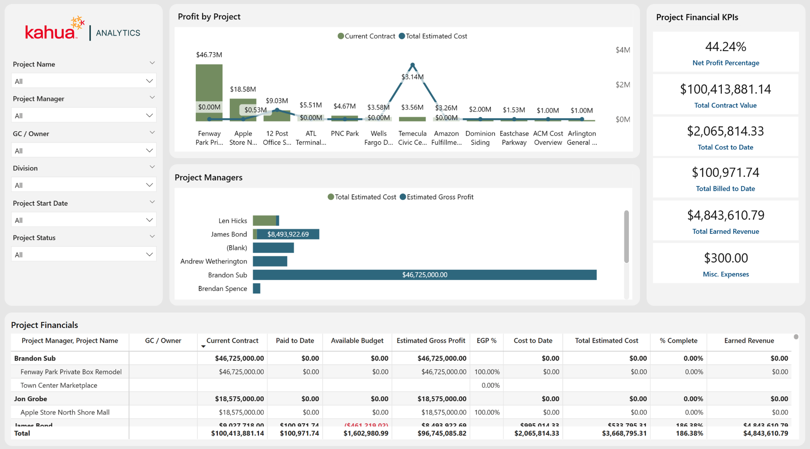Click the Estimated Gross Profit legend dot
Image resolution: width=810 pixels, height=449 pixels.
(x=403, y=197)
